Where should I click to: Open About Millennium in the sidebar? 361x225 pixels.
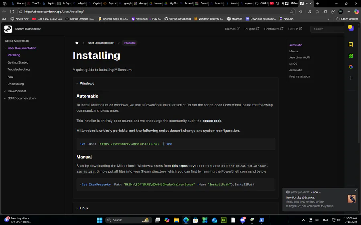17,41
